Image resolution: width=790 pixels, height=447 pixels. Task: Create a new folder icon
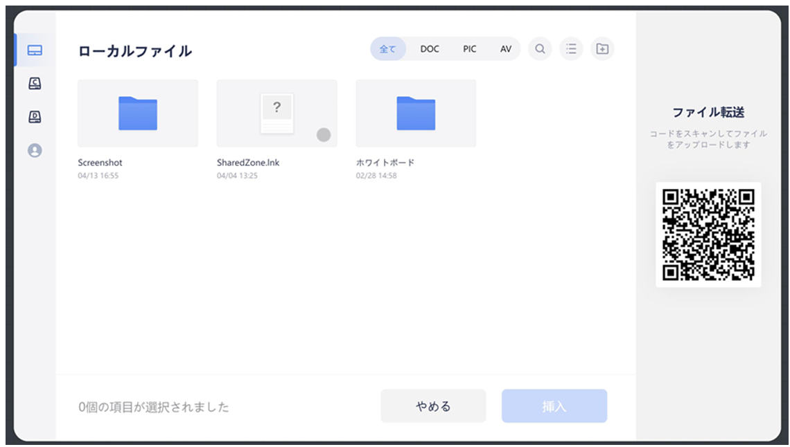pos(603,48)
